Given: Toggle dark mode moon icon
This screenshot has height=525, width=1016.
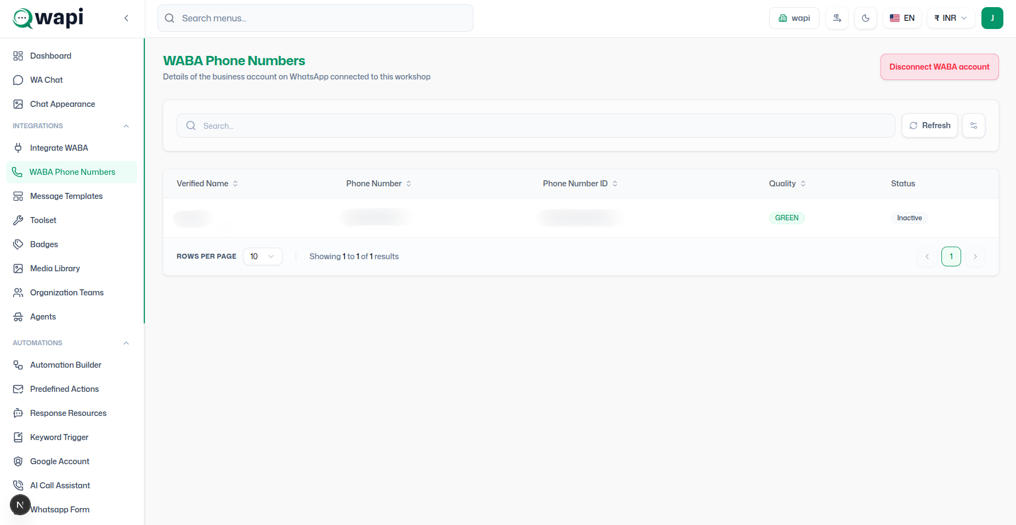Looking at the screenshot, I should coord(866,18).
